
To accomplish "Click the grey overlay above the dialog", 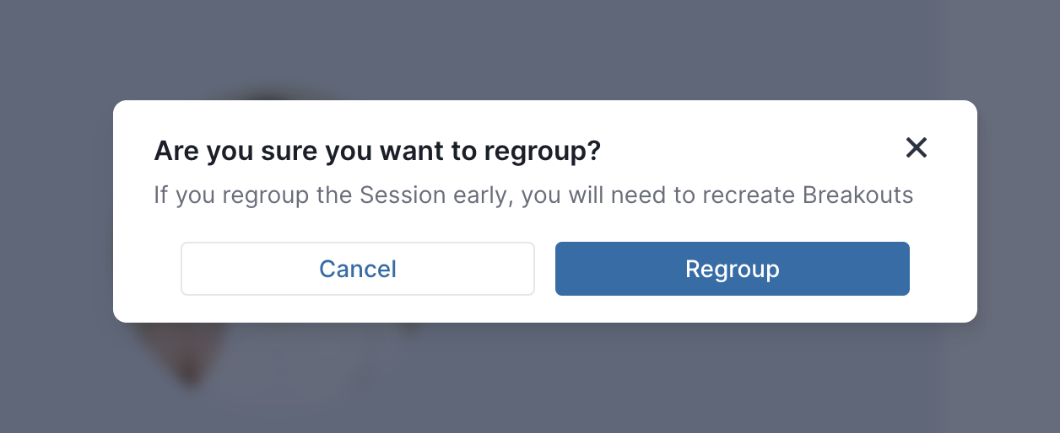I will [530, 49].
